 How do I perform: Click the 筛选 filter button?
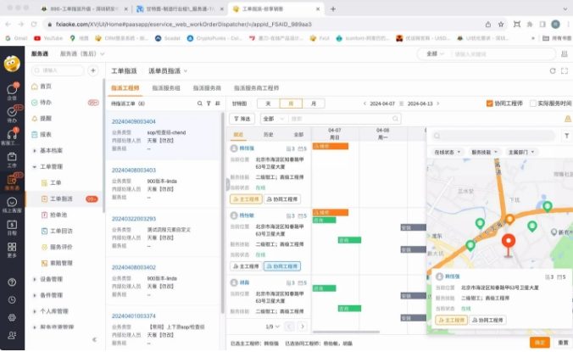tap(242, 119)
